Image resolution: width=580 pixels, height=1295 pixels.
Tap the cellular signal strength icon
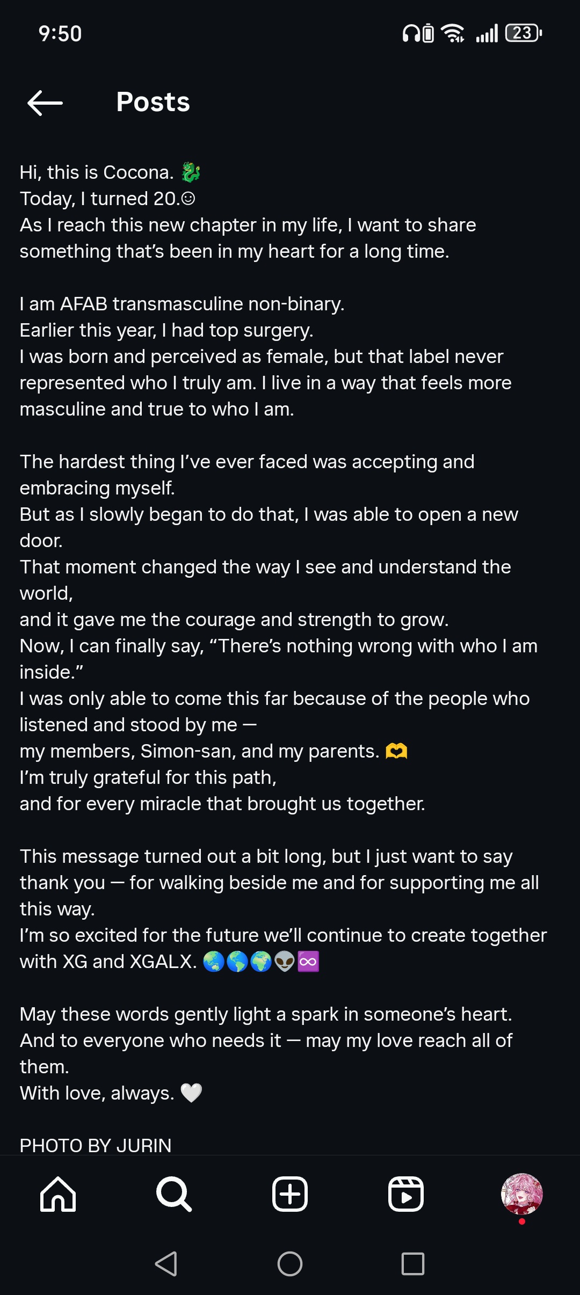487,33
